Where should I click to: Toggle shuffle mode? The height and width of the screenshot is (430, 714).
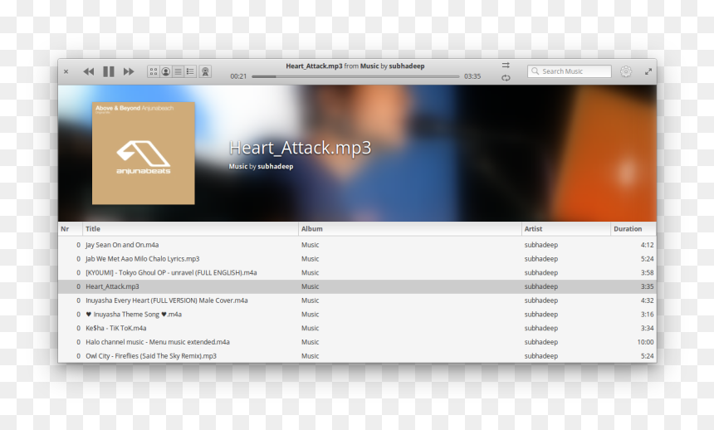[506, 65]
